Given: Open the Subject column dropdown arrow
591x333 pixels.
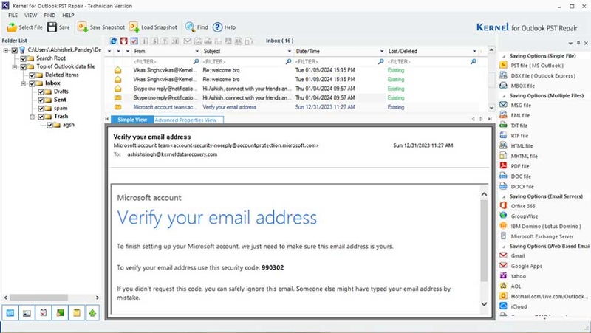Looking at the screenshot, I should (x=289, y=51).
